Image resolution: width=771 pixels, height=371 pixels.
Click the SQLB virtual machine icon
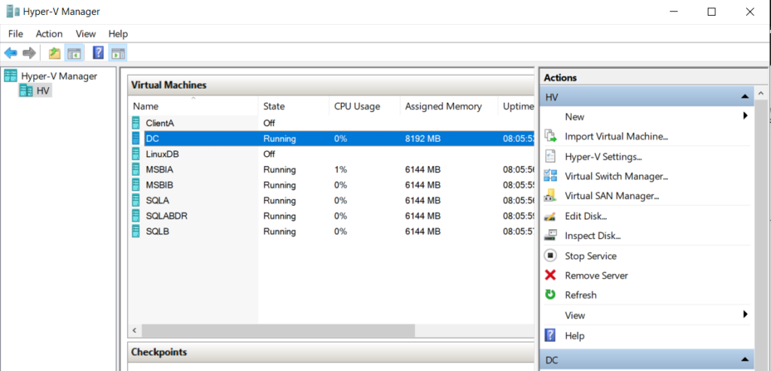(x=136, y=231)
